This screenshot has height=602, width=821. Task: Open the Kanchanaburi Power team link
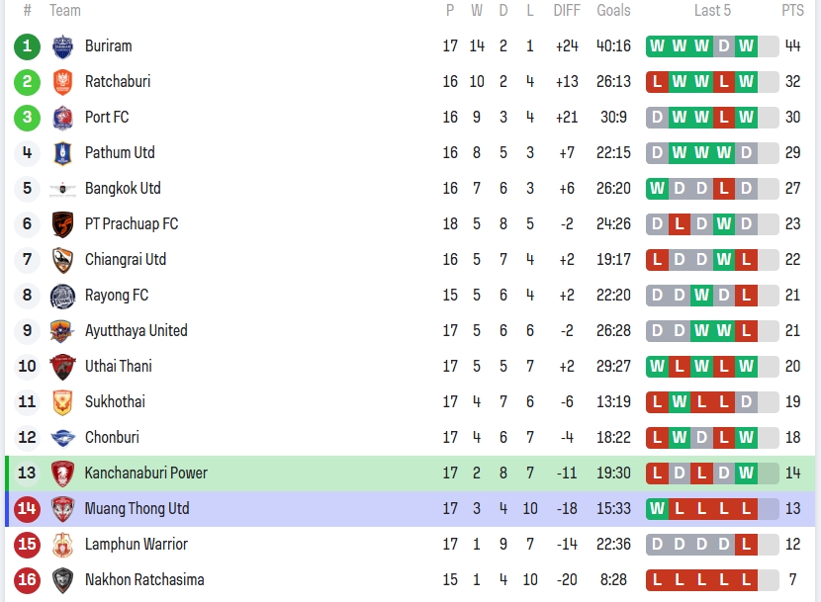pyautogui.click(x=145, y=473)
